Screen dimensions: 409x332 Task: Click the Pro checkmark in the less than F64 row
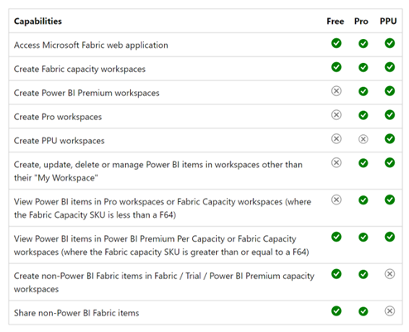pos(363,200)
